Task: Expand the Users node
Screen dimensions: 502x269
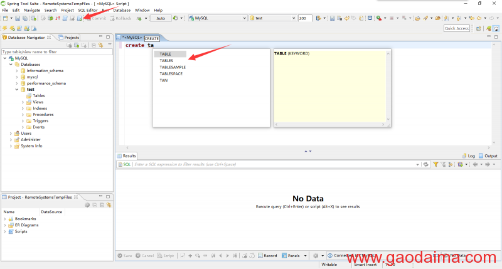Action: pyautogui.click(x=11, y=134)
